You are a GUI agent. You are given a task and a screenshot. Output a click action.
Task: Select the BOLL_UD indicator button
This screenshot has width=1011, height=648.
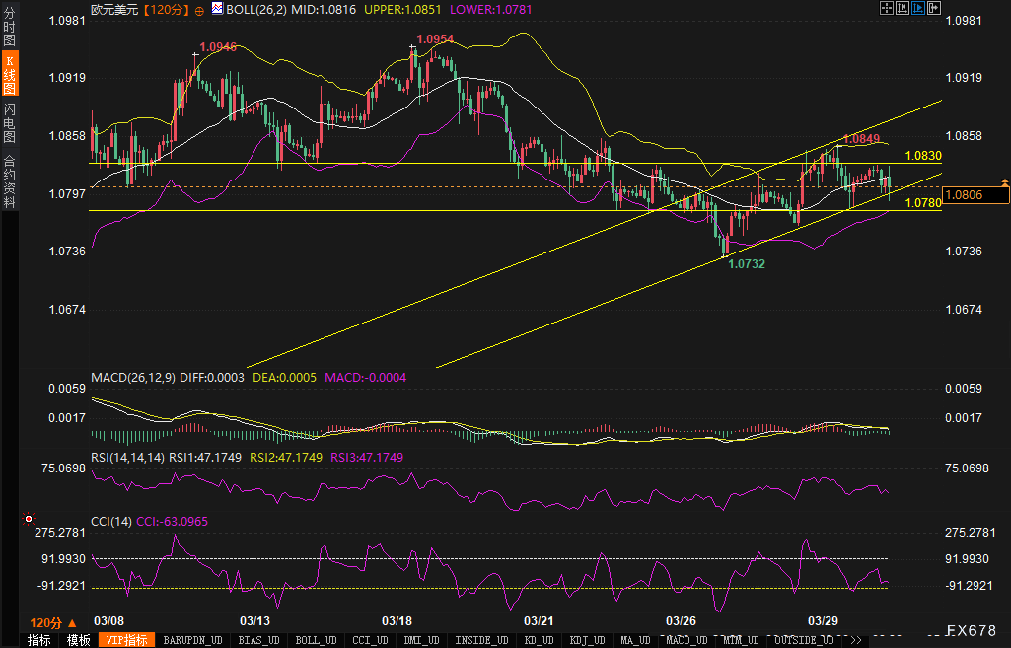tap(316, 640)
